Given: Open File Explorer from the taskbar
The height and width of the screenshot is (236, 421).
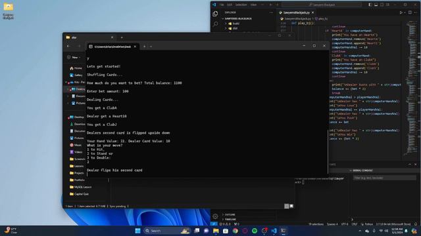Looking at the screenshot, I should click(x=216, y=231).
